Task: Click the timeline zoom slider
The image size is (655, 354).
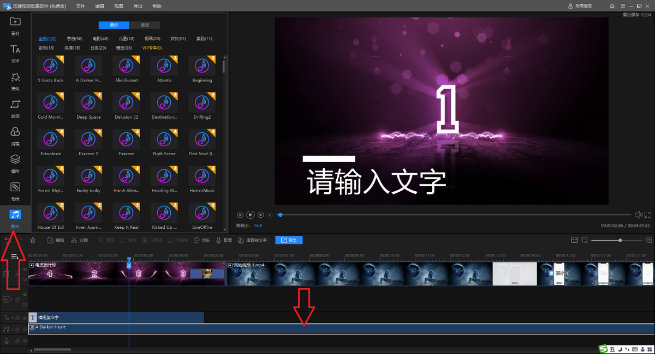Action: point(617,240)
